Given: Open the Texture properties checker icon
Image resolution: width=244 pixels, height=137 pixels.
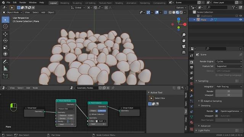Looking at the screenshot, I should click(191, 129).
